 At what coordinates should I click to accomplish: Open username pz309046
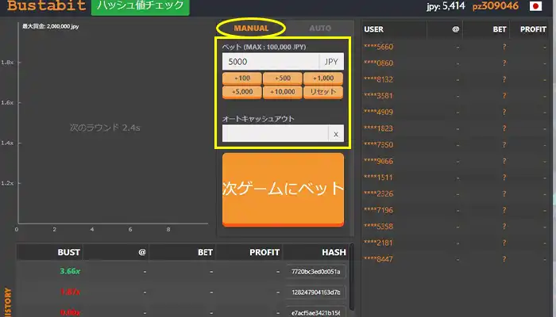[x=496, y=6]
